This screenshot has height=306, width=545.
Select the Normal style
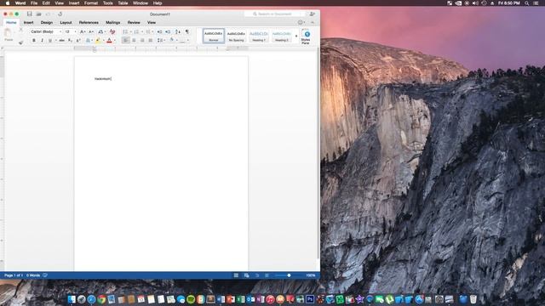214,36
